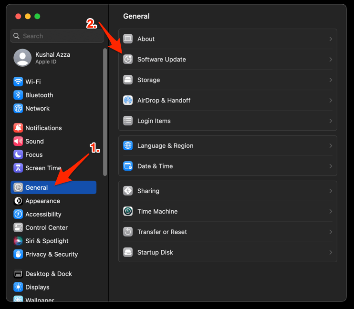
Task: Click the sidebar vertical scrollbar
Action: [105, 112]
